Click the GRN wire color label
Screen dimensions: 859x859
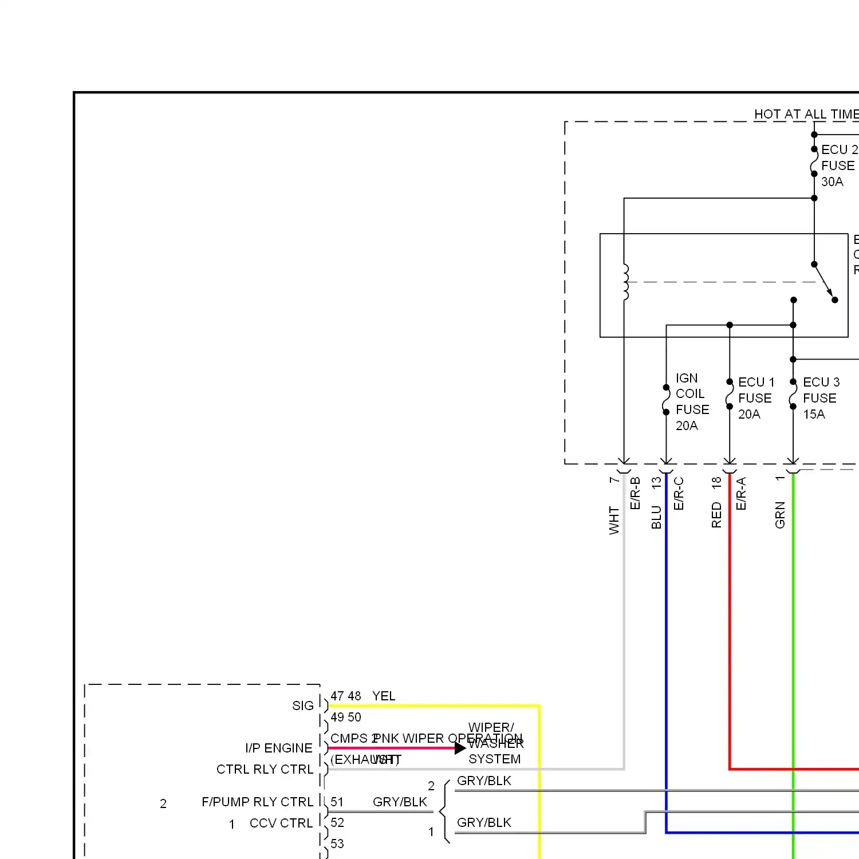pyautogui.click(x=779, y=515)
